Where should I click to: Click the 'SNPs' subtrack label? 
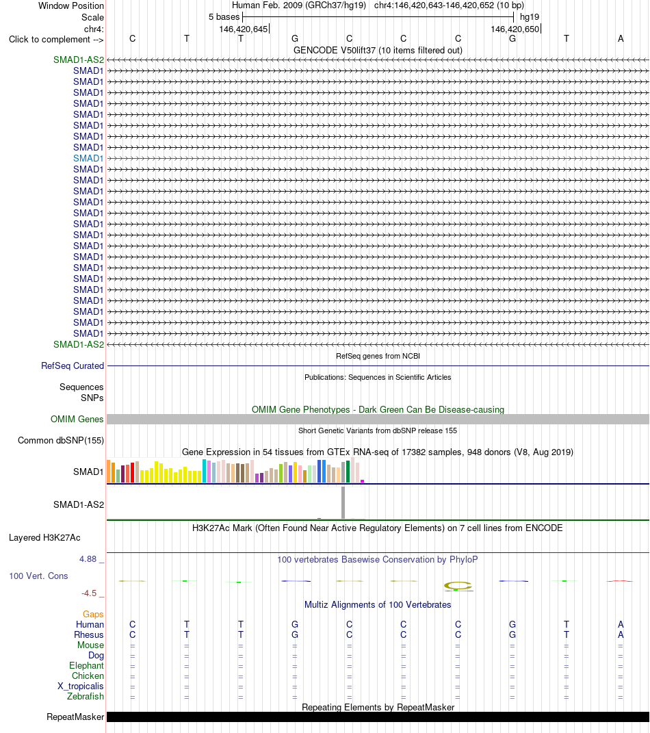(92, 398)
